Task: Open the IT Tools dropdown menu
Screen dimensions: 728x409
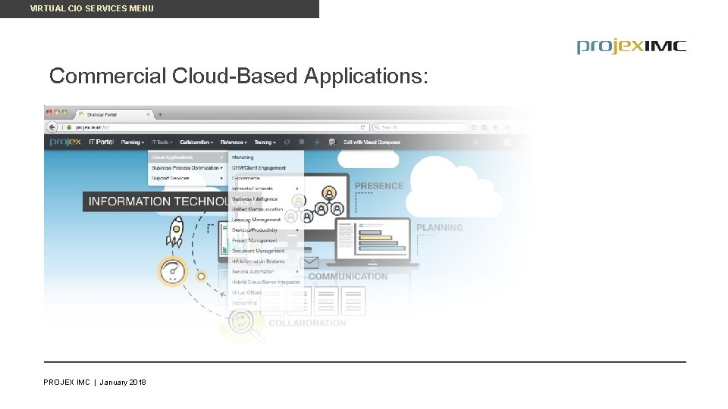Action: pos(162,142)
